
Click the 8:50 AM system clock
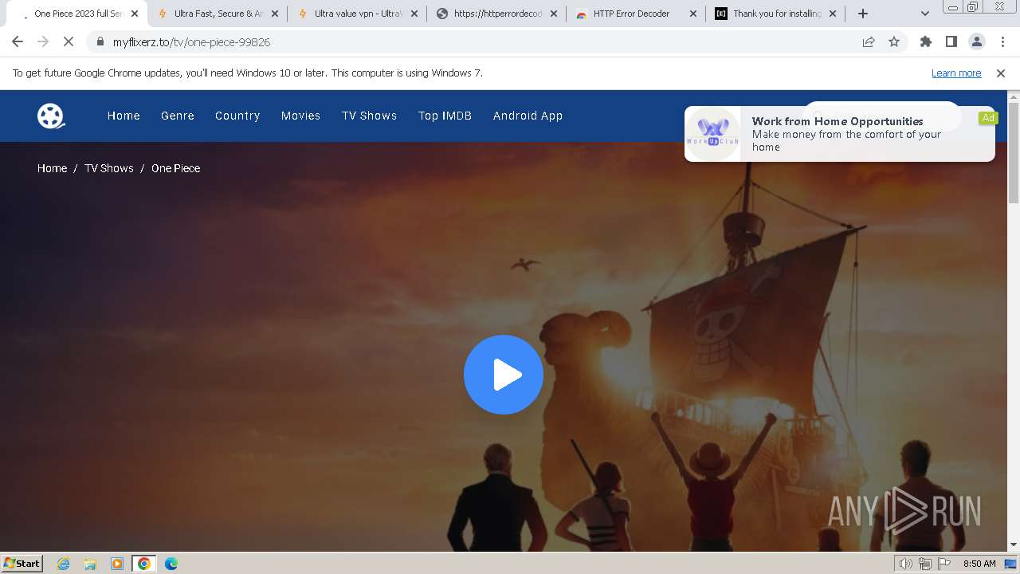coord(979,564)
